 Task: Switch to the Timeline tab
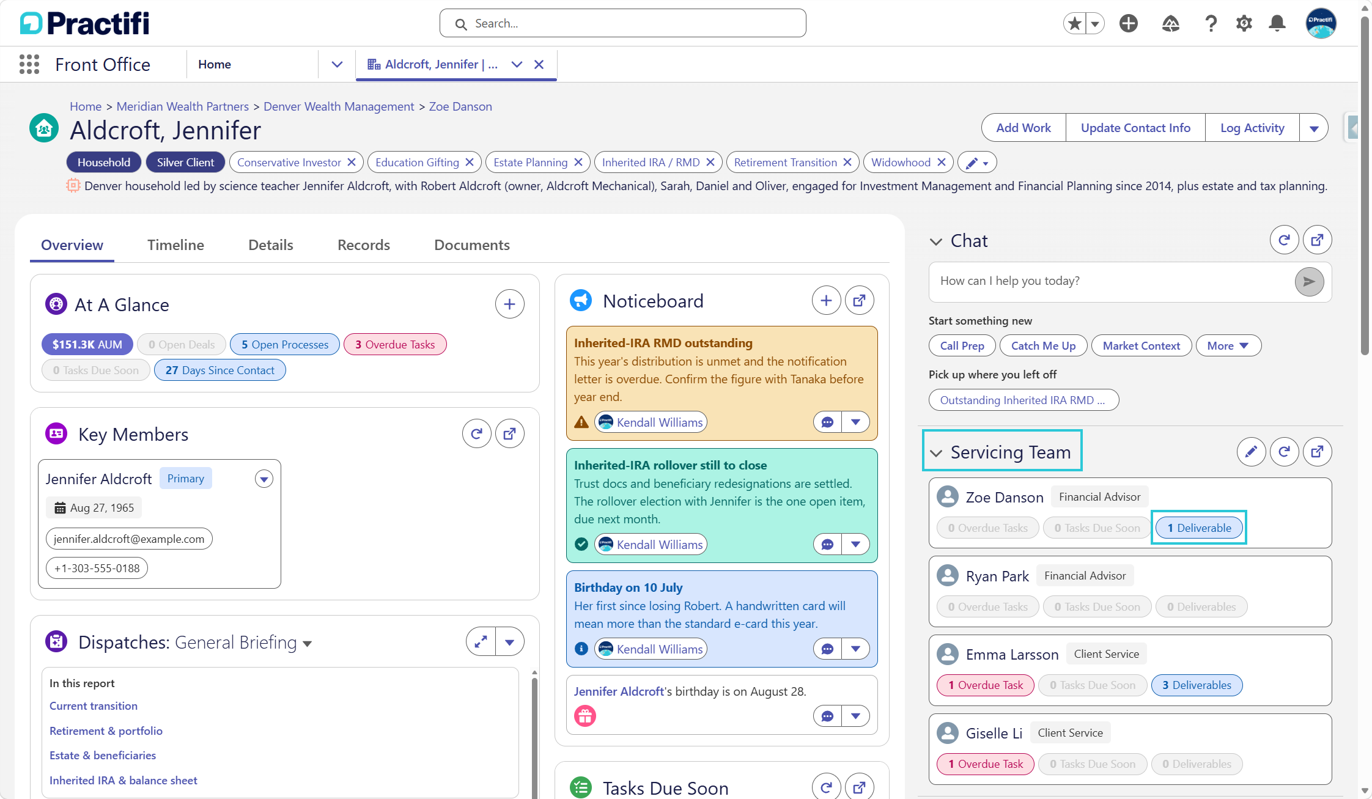(175, 245)
